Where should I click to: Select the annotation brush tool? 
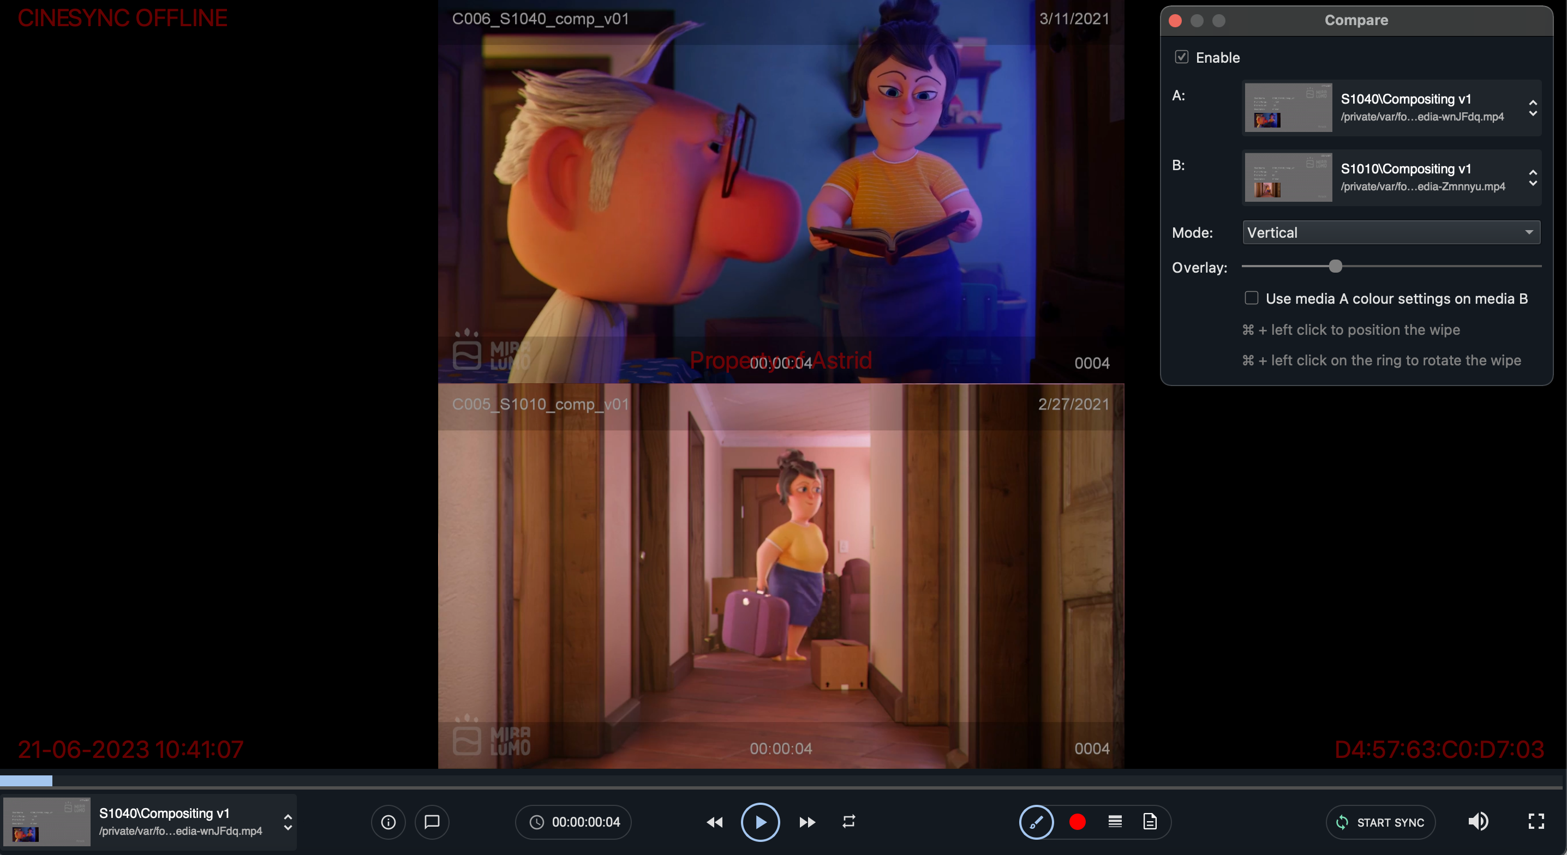pyautogui.click(x=1037, y=822)
